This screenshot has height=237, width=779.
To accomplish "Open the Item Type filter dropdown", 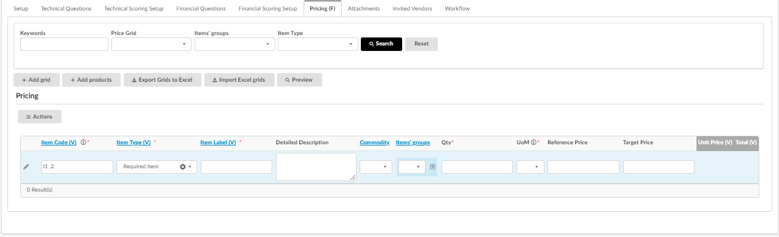I will click(x=318, y=44).
